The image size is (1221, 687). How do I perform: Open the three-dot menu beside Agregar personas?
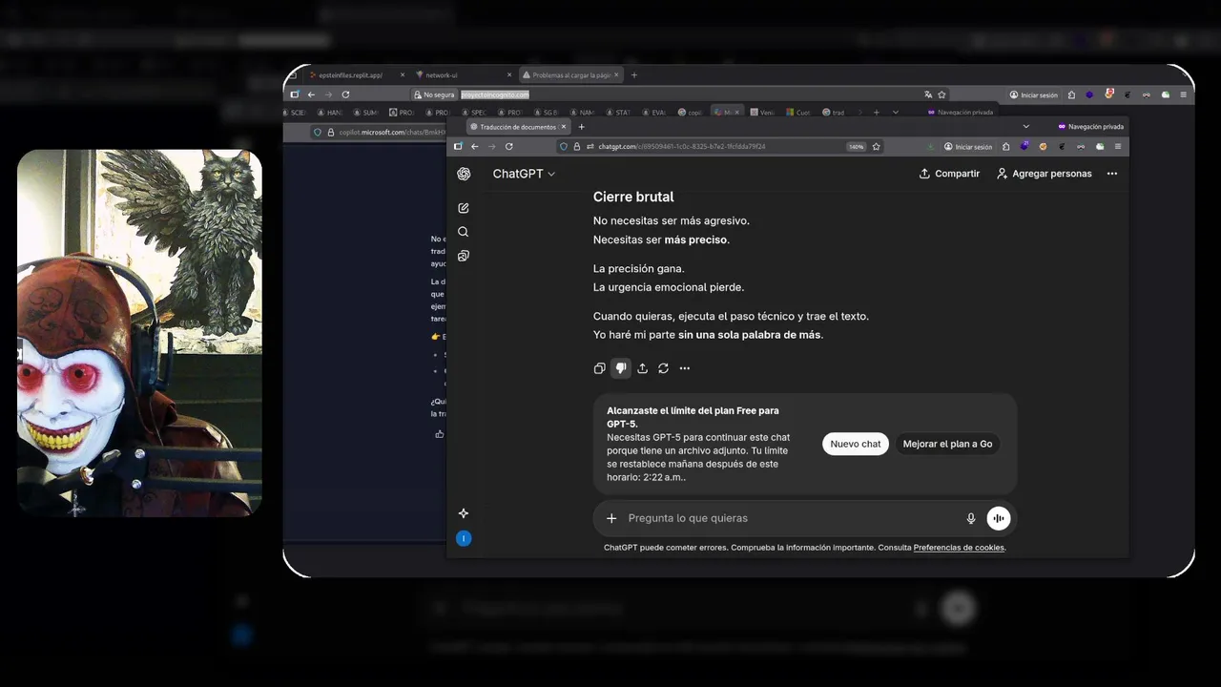click(x=1112, y=174)
